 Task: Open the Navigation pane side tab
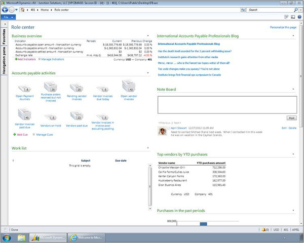coord(4,60)
